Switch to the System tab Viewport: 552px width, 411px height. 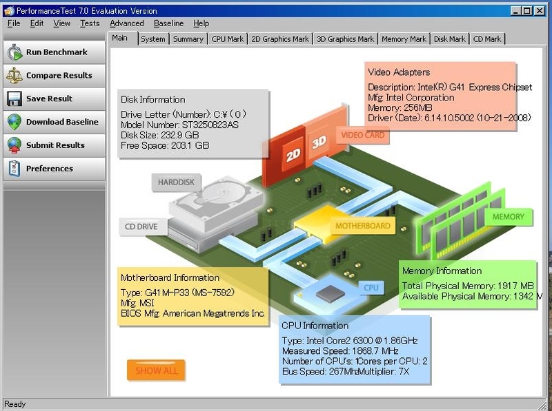(x=152, y=39)
